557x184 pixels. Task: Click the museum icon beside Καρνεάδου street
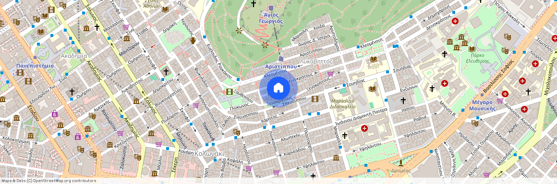coord(336,158)
